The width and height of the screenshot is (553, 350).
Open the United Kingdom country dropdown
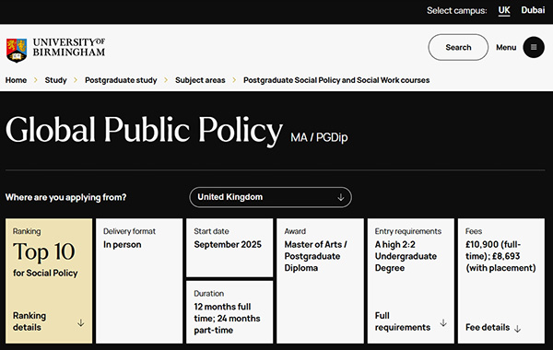click(270, 197)
